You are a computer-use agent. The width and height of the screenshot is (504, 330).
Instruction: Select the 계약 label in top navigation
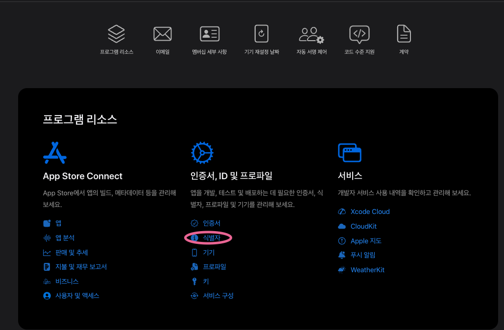click(404, 52)
